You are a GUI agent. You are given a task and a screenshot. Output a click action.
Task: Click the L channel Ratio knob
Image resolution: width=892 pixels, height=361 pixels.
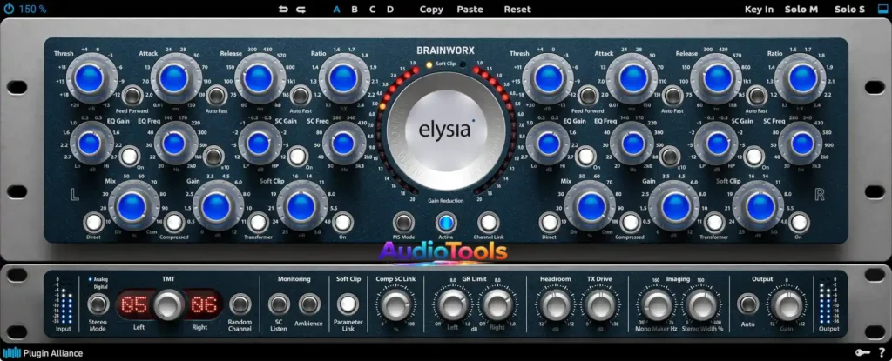(343, 78)
